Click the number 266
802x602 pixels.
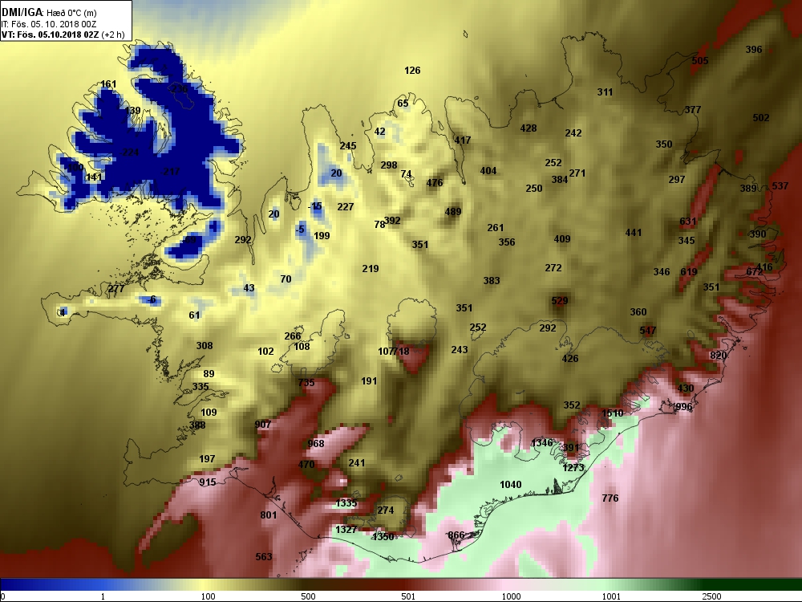pos(293,336)
